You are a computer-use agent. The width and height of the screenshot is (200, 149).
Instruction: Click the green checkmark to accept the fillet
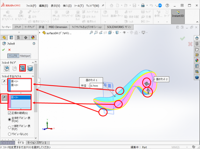coord(4,50)
